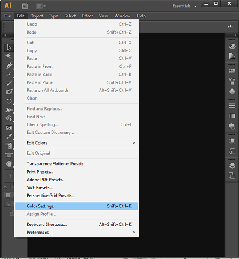Open the Color panel palette icon
239x259 pixels.
(232, 46)
